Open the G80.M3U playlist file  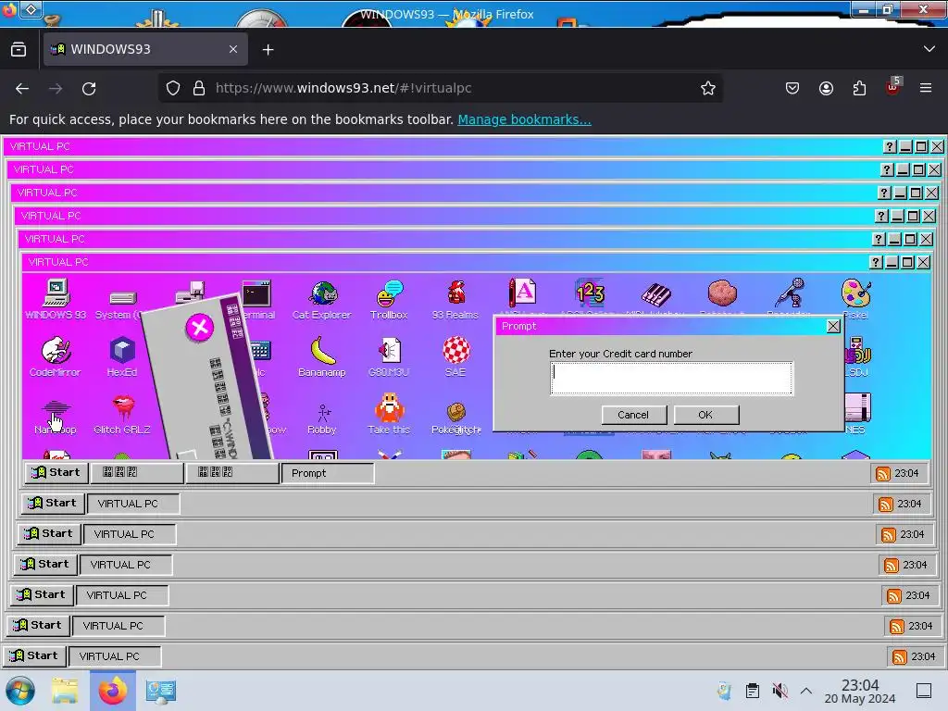click(389, 357)
